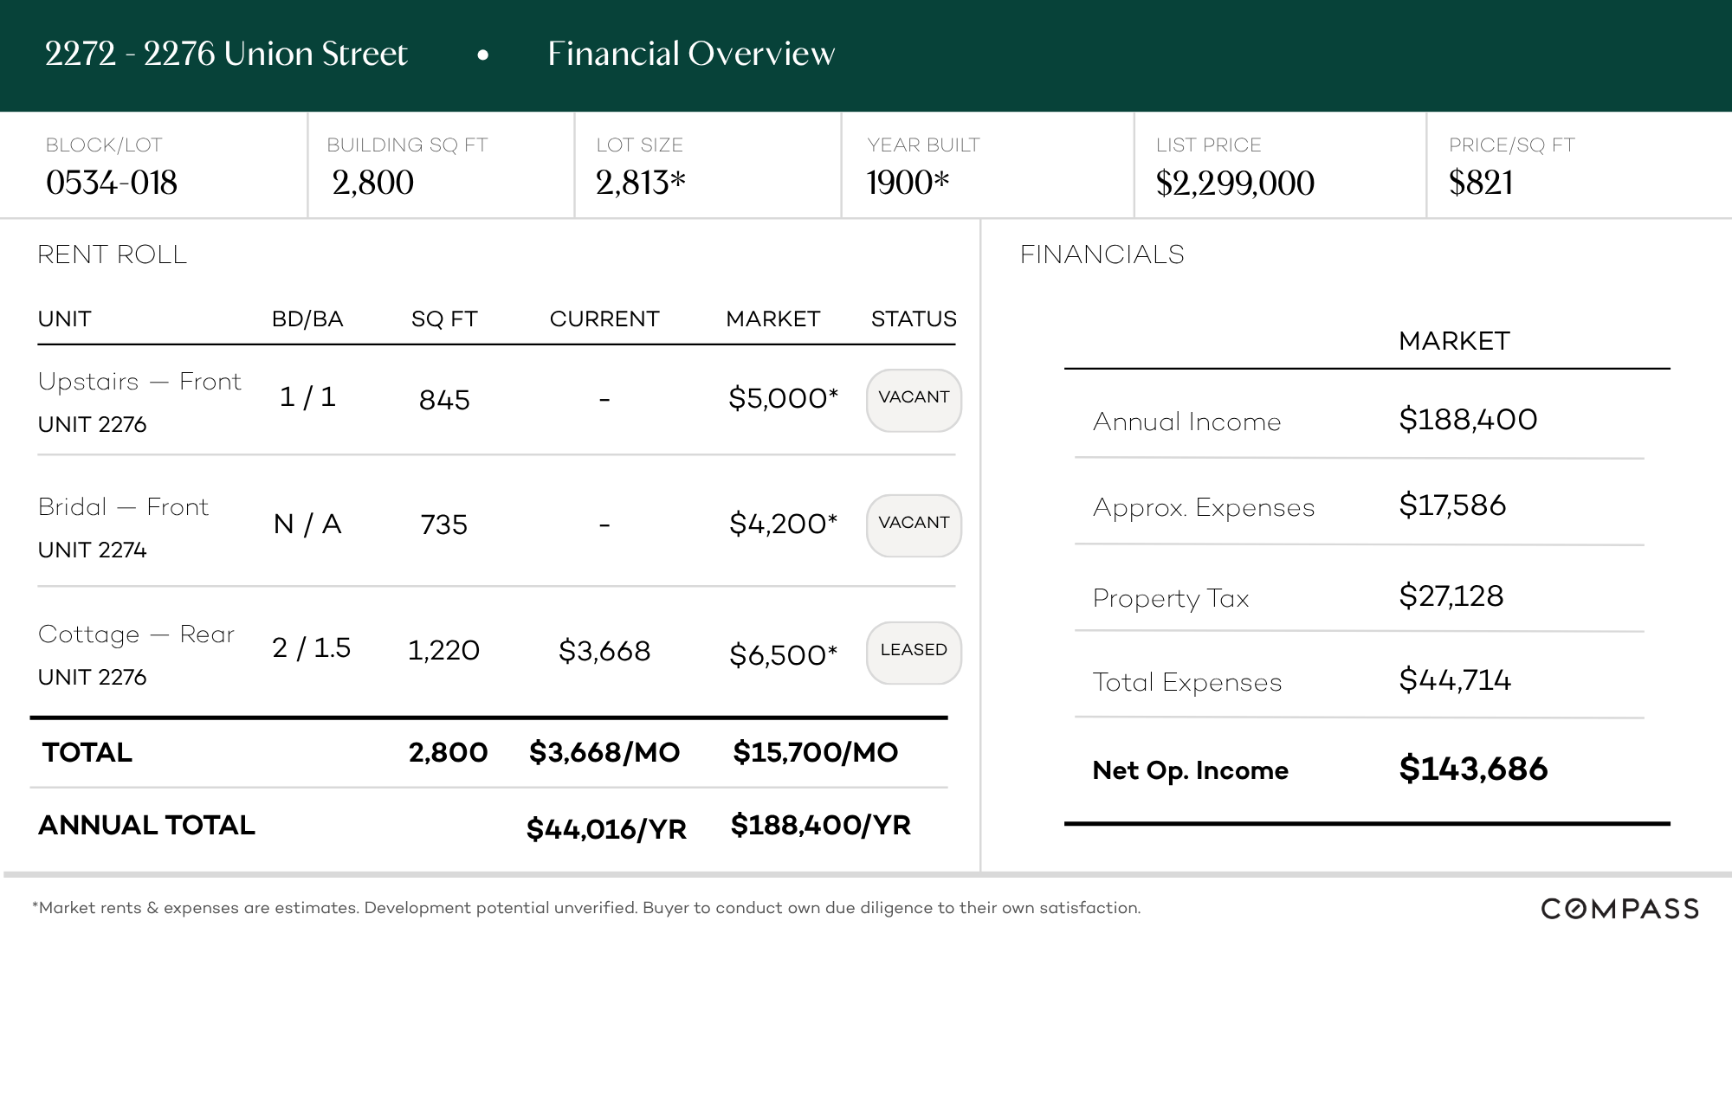The height and width of the screenshot is (1120, 1732).
Task: Select 'UNIT 2274' label
Action: coord(92,550)
